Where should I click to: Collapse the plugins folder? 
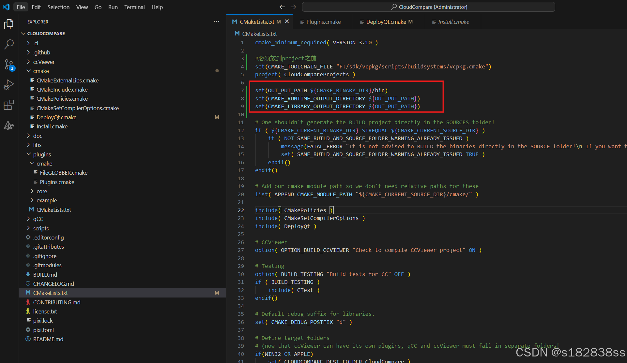[42, 154]
